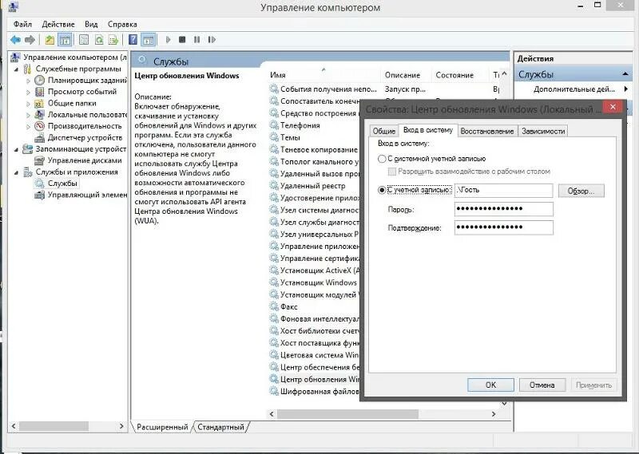
Task: Click the Управляющий элемент WMI icon
Action: pyautogui.click(x=39, y=195)
